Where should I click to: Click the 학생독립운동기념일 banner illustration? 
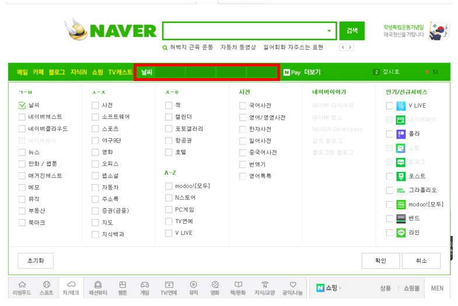[x=439, y=31]
